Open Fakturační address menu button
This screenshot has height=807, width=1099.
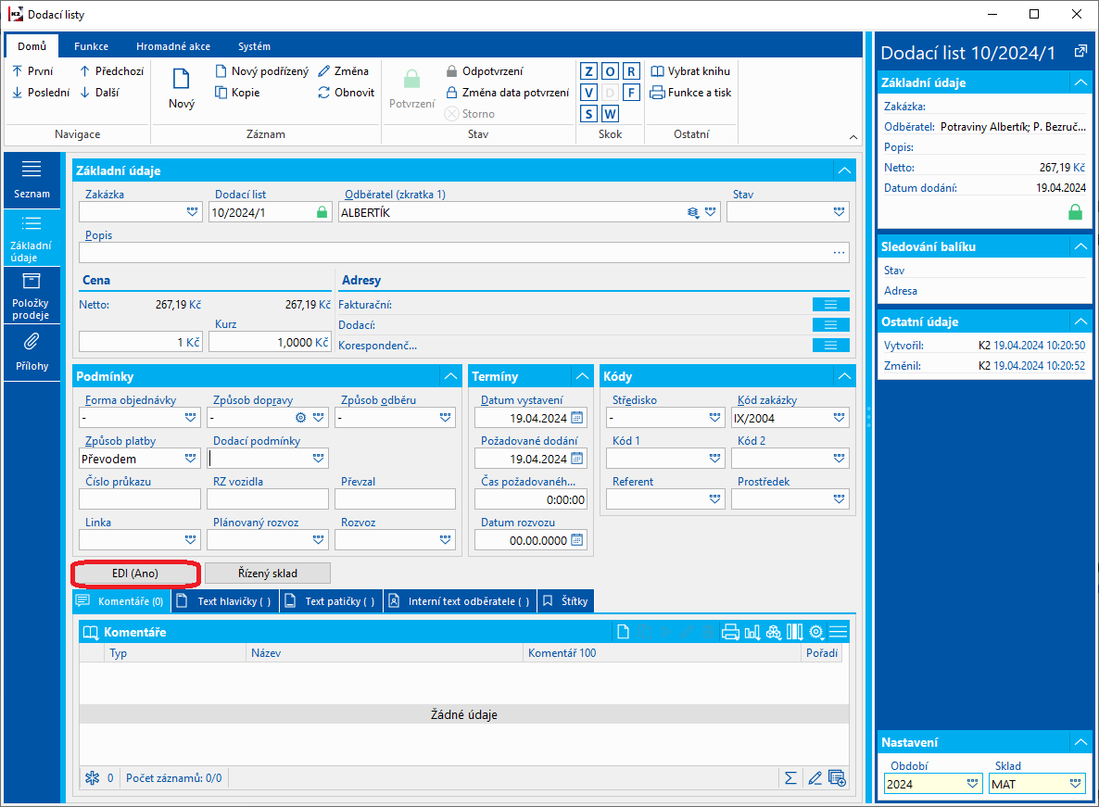(830, 304)
